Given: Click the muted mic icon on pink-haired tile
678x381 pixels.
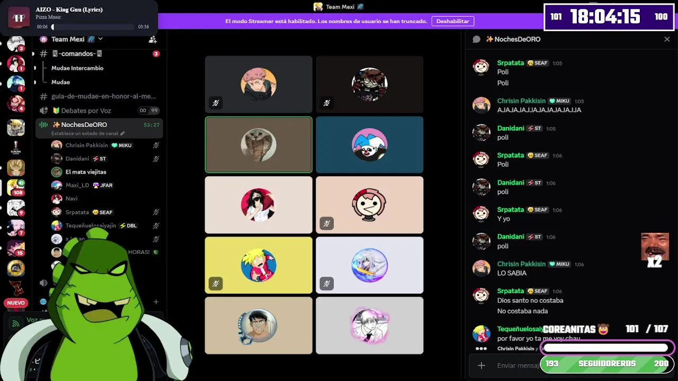Looking at the screenshot, I should coord(216,103).
